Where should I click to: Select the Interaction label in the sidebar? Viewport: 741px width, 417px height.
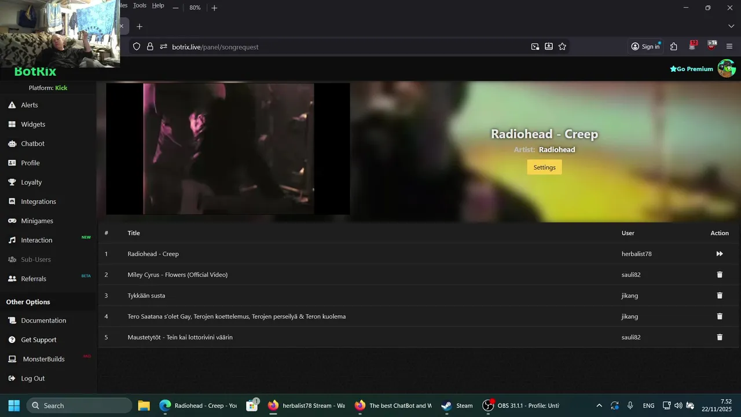[36, 240]
